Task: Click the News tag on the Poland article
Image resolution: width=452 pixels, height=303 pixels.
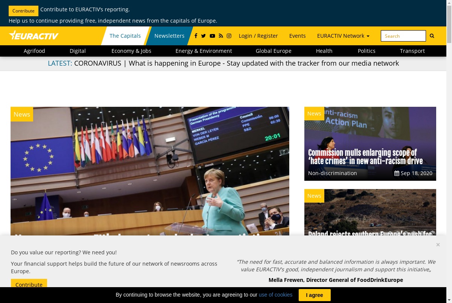Action: pos(314,196)
